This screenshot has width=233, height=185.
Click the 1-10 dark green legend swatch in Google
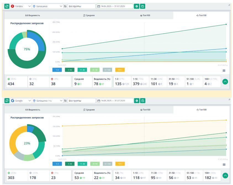70,164
